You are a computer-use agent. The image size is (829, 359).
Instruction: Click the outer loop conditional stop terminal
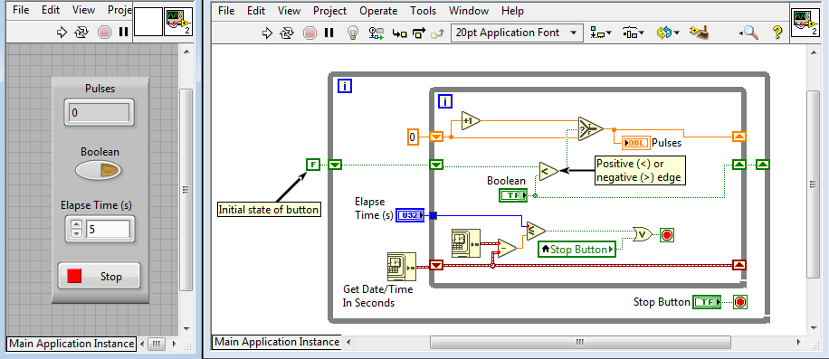point(740,303)
